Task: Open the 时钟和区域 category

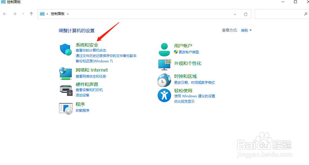Action: (x=185, y=76)
